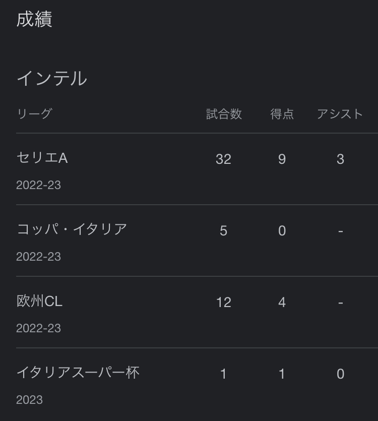Image resolution: width=378 pixels, height=421 pixels.
Task: Open the イタリアスーパー杯 row
Action: coord(78,373)
